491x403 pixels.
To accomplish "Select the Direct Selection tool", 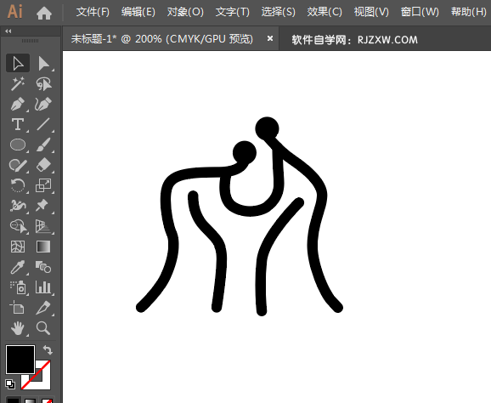I will tap(43, 63).
